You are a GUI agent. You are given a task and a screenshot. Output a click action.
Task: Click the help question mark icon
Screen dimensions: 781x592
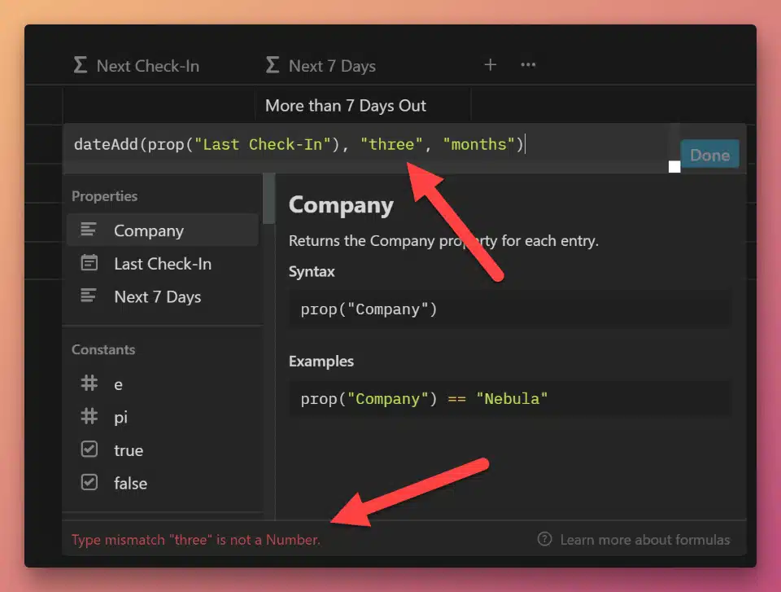[544, 539]
